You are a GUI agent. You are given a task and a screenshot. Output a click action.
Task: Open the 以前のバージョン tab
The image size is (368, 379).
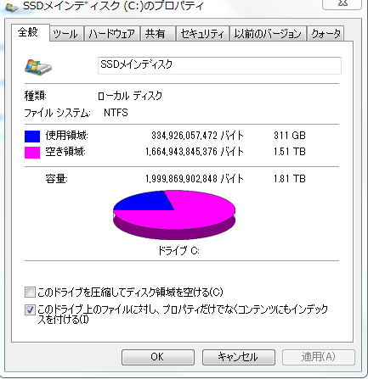tap(268, 34)
